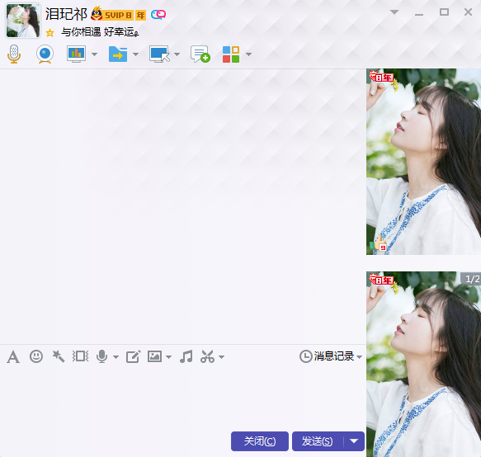Select the music note icon
The image size is (481, 457).
click(186, 356)
